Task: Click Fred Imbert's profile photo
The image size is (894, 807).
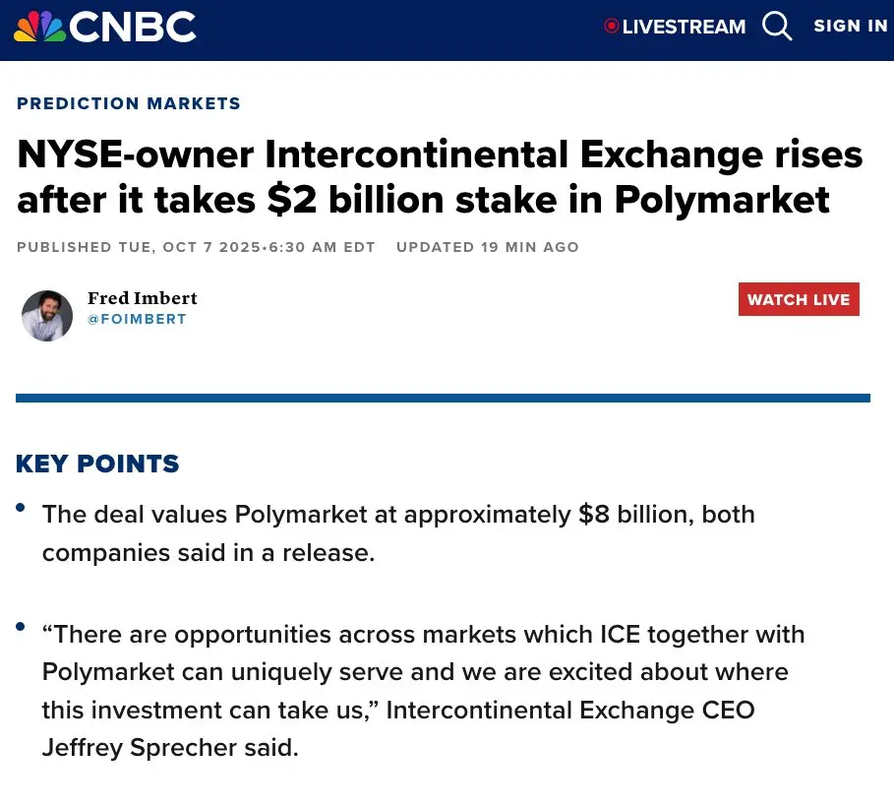Action: pyautogui.click(x=47, y=316)
